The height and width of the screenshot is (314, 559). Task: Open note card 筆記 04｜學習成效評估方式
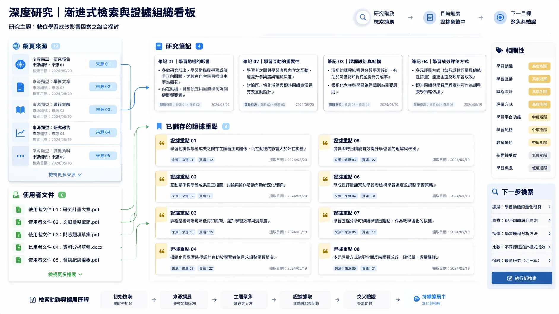point(447,83)
